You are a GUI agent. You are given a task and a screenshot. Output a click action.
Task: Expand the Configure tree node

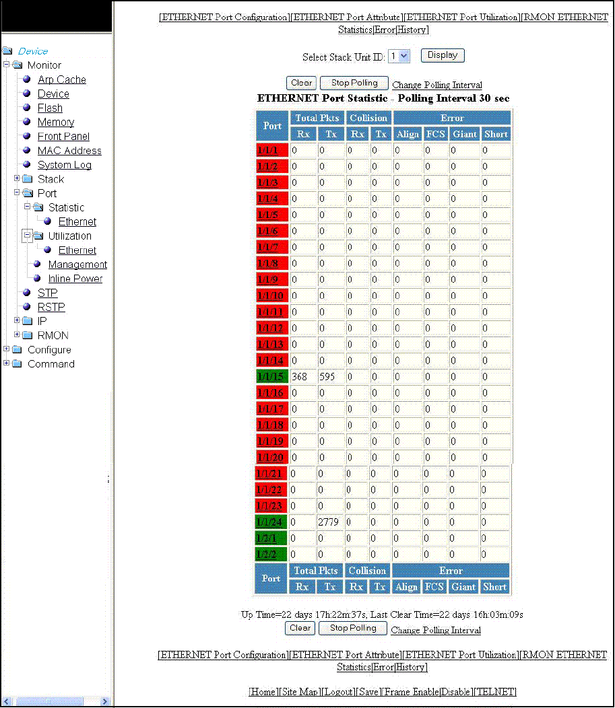(x=6, y=349)
